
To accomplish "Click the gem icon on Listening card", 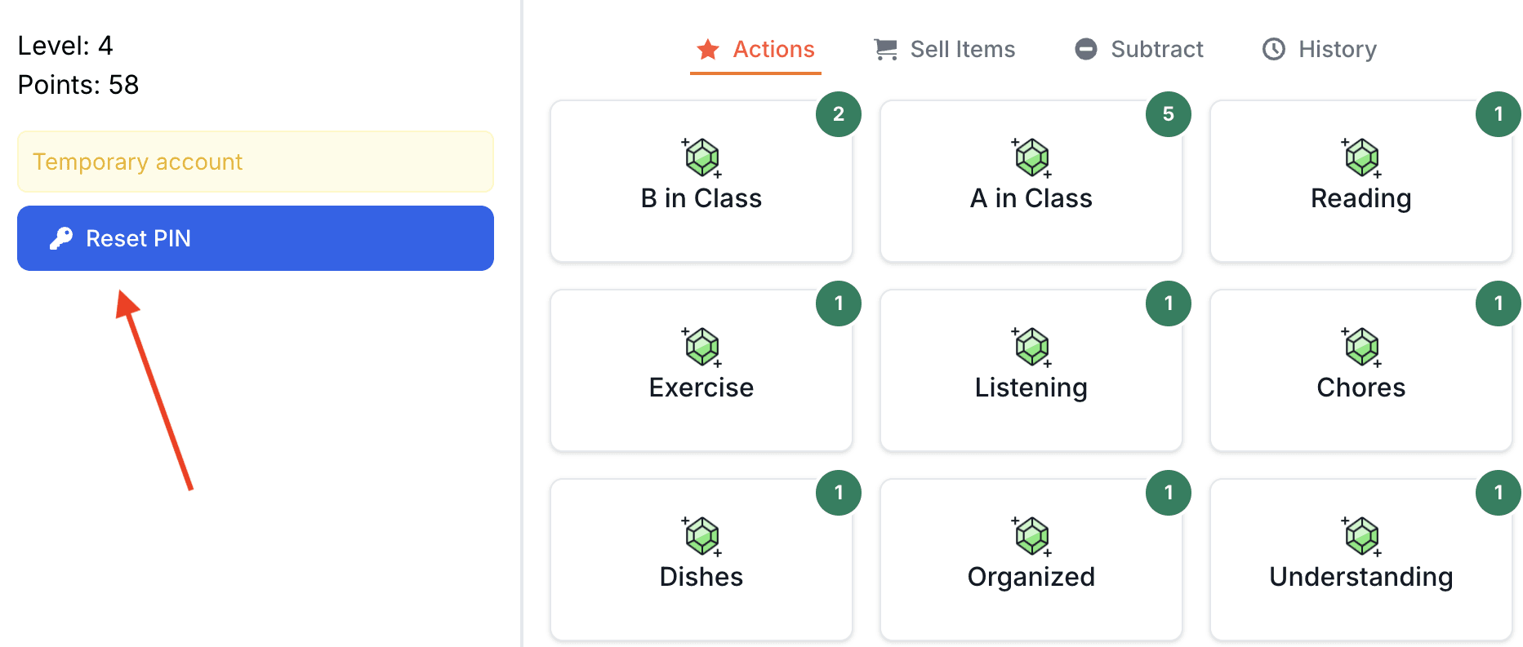I will pos(1031,347).
